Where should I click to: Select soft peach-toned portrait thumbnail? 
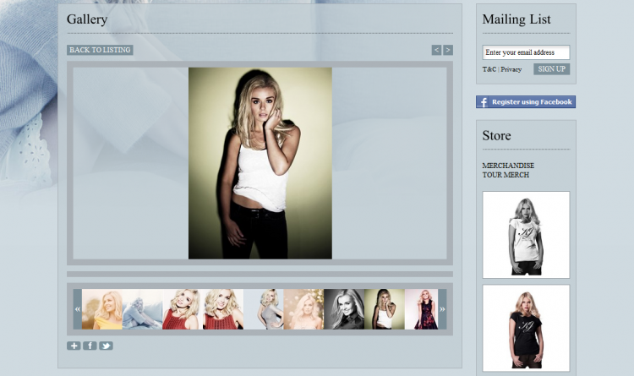point(303,309)
